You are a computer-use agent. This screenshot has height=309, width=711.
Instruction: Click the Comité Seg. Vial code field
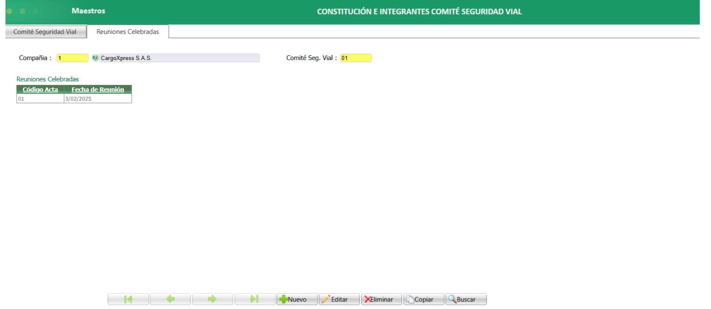pos(356,58)
